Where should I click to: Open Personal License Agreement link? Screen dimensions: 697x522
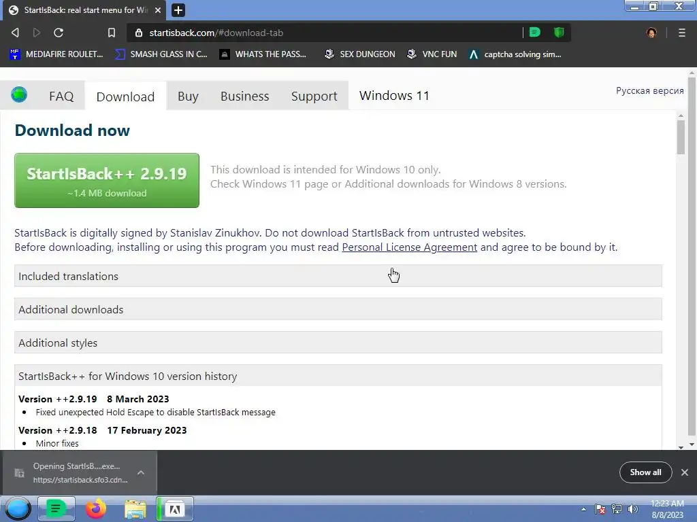(409, 247)
